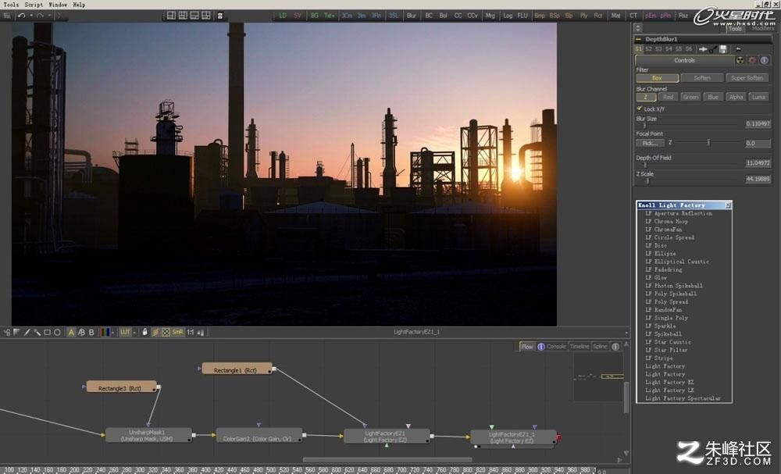Open the Script menu
The width and height of the screenshot is (781, 474).
tap(34, 5)
